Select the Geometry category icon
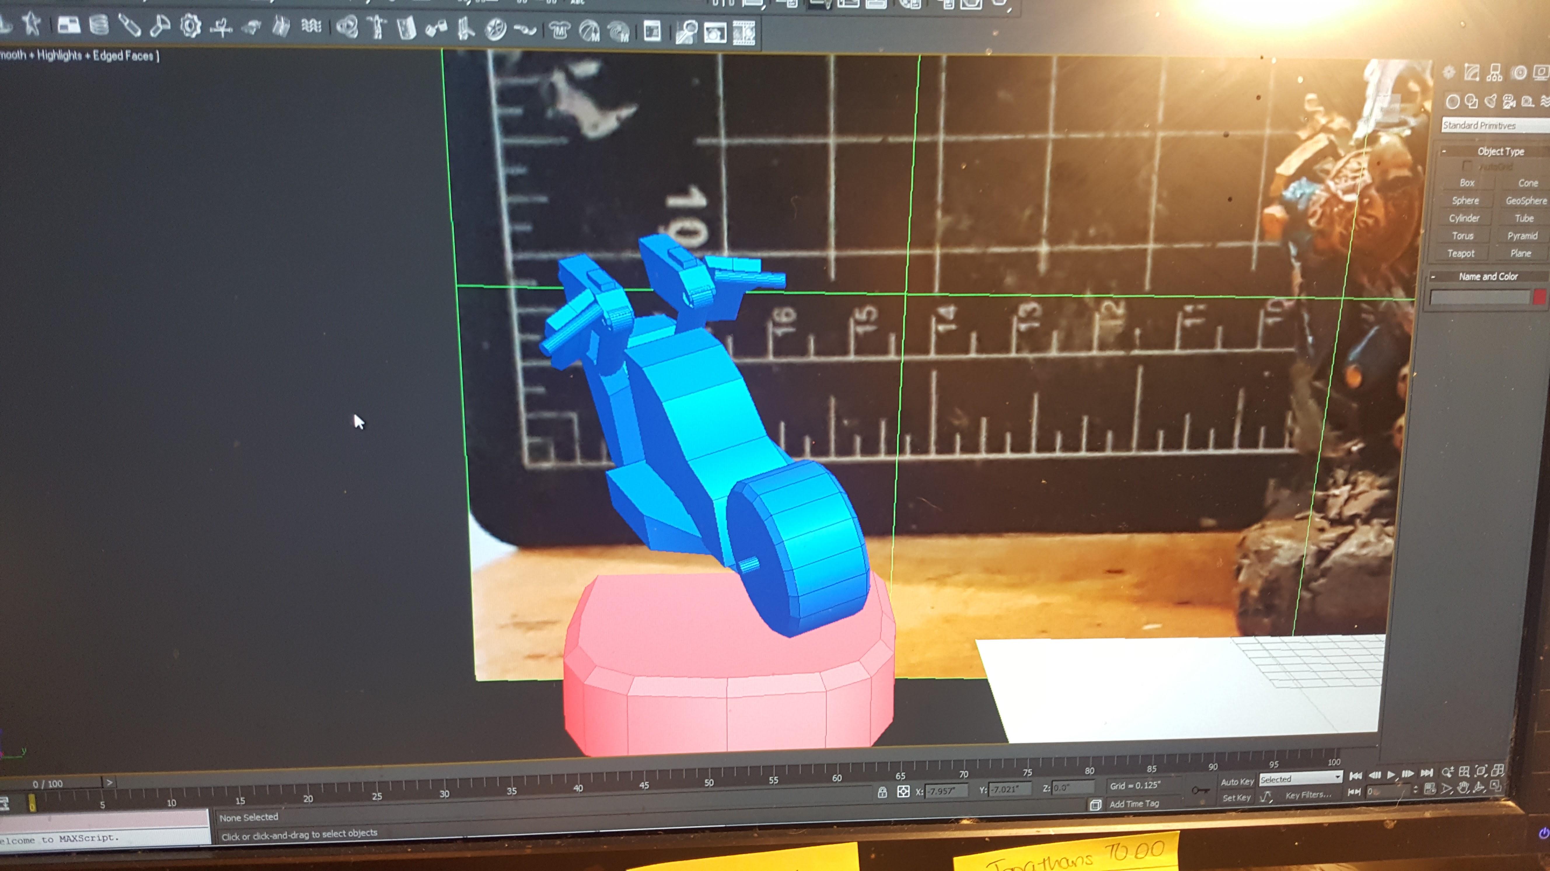 (x=1453, y=101)
